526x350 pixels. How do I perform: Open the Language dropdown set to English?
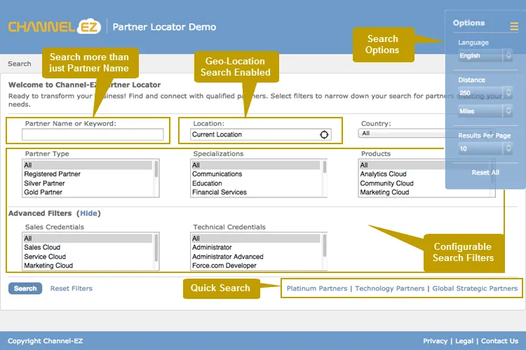pyautogui.click(x=485, y=55)
